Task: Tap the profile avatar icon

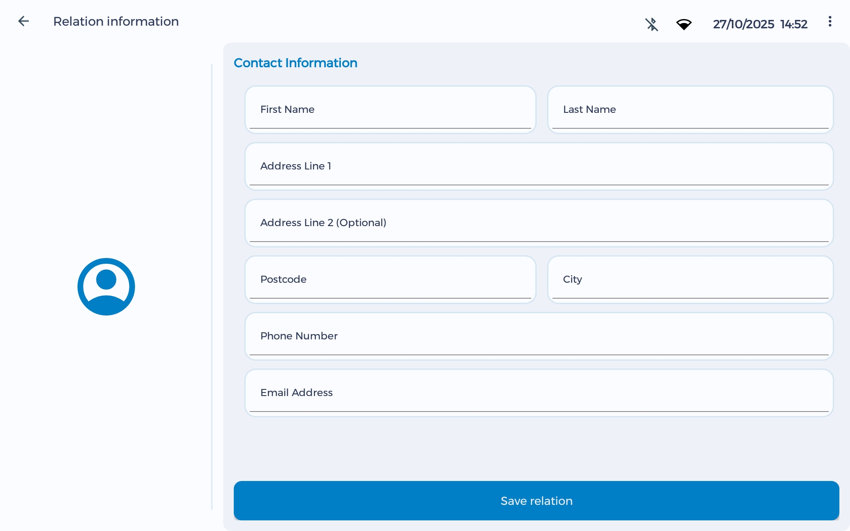Action: pyautogui.click(x=106, y=287)
